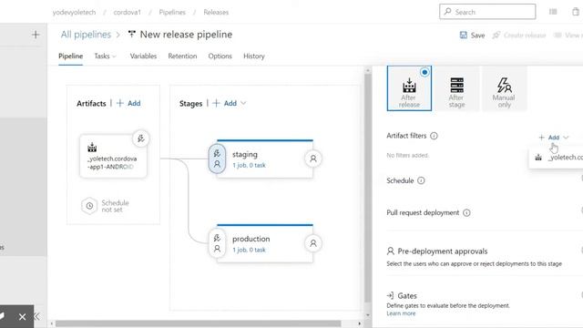This screenshot has height=328, width=583.
Task: Open artifact continuous deployment trigger lightning icon
Action: [141, 138]
